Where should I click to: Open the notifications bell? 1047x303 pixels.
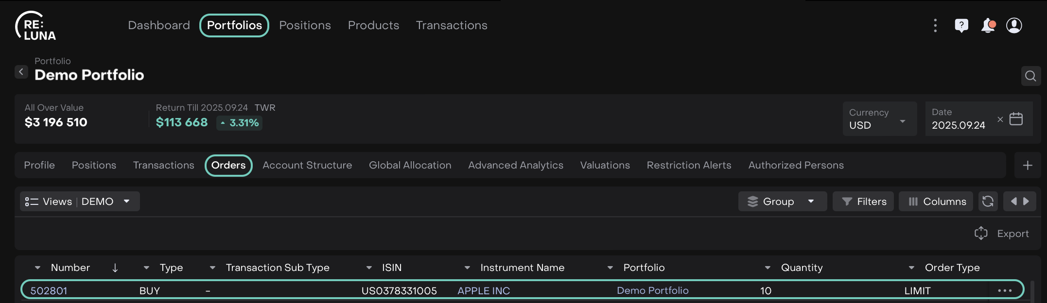pyautogui.click(x=988, y=25)
